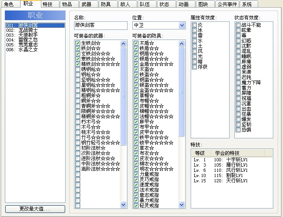Click armor list scroll up arrow
Image resolution: width=283 pixels, height=217 pixels.
click(181, 44)
